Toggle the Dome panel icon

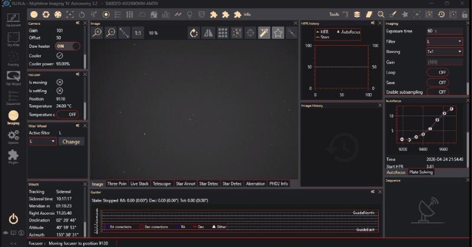point(154,14)
